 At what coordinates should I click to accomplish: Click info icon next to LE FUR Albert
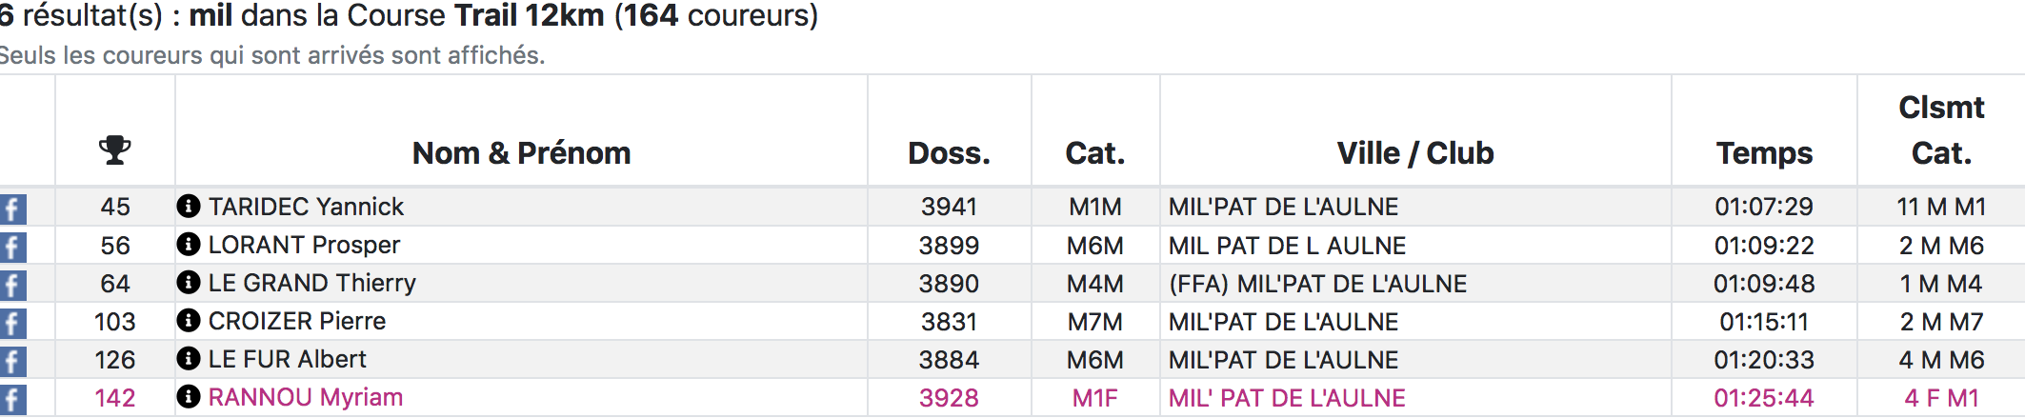(x=189, y=358)
